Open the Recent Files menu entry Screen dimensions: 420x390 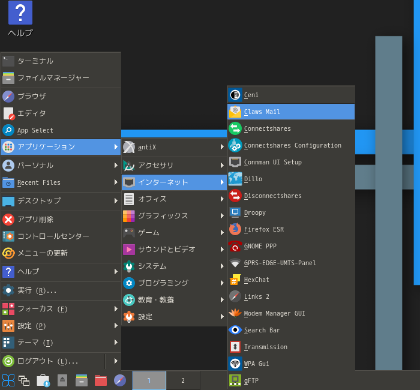[61, 182]
